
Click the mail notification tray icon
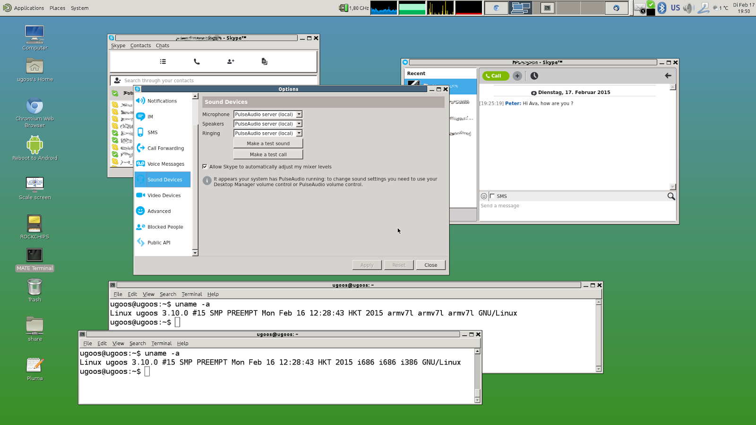coord(639,8)
